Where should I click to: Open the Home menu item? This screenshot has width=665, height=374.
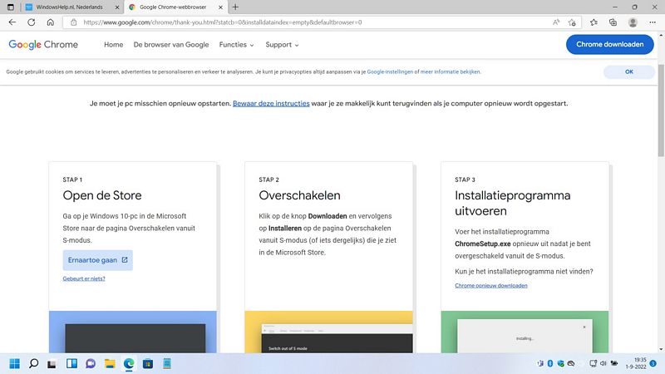(x=114, y=45)
